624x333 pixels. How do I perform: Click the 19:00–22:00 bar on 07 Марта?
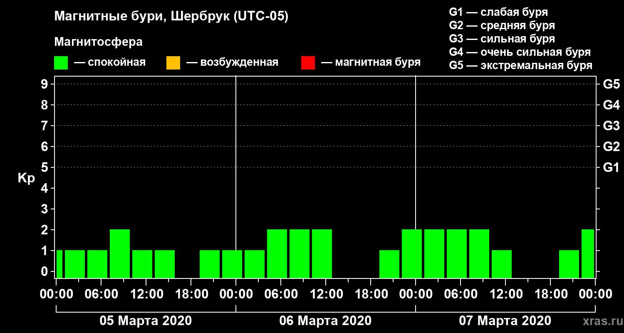569,264
